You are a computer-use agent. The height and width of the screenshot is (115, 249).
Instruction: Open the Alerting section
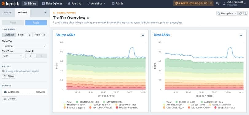[x=75, y=3]
